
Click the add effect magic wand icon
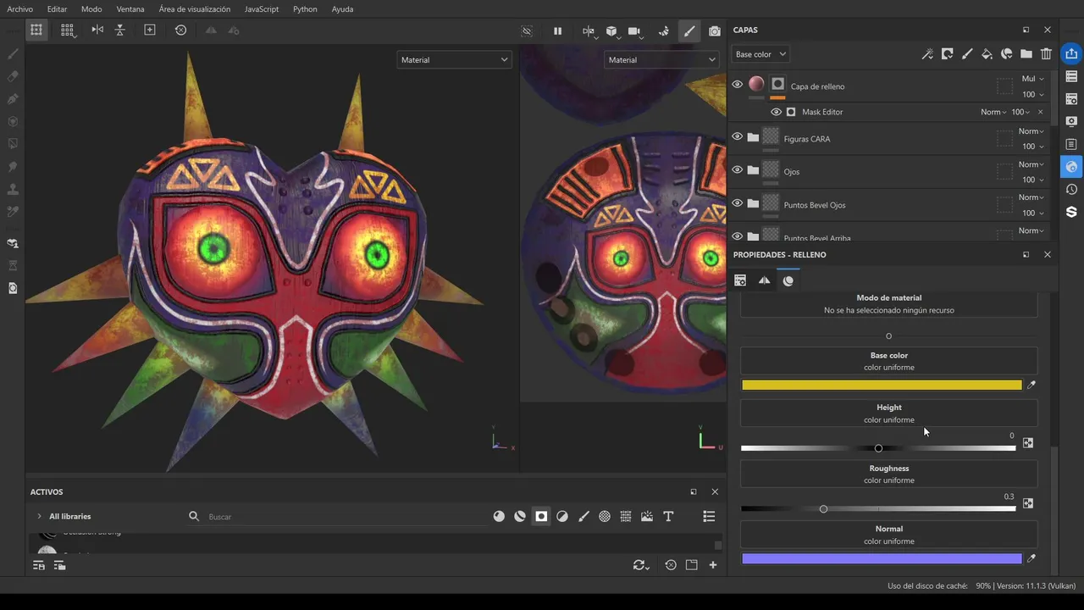tap(927, 54)
